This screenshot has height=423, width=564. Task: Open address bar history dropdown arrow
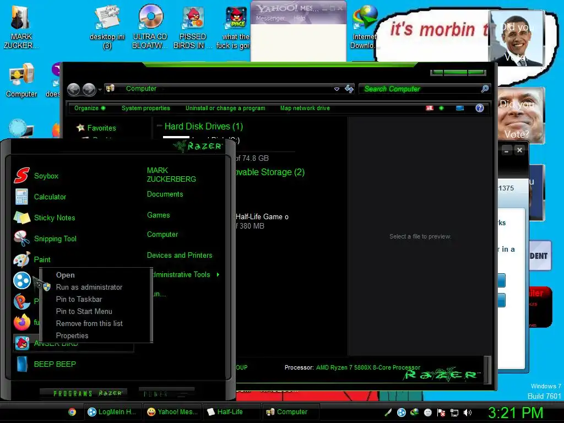(x=337, y=89)
